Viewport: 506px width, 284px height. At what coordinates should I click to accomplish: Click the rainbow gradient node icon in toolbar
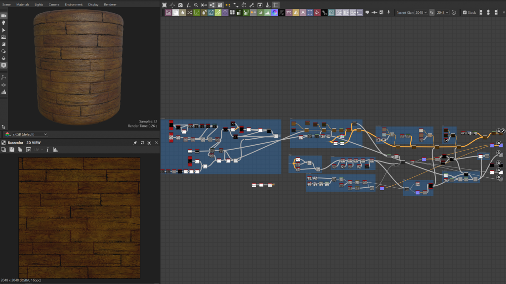[274, 12]
